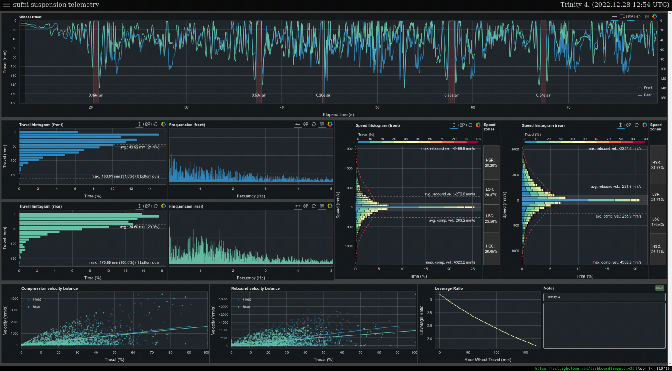Reset the Wheel travel plot view

click(x=639, y=17)
